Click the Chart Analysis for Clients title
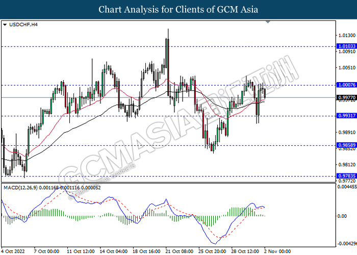The image size is (357, 255). [x=178, y=10]
